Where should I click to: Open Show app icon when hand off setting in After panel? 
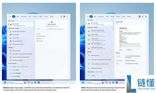[100, 60]
